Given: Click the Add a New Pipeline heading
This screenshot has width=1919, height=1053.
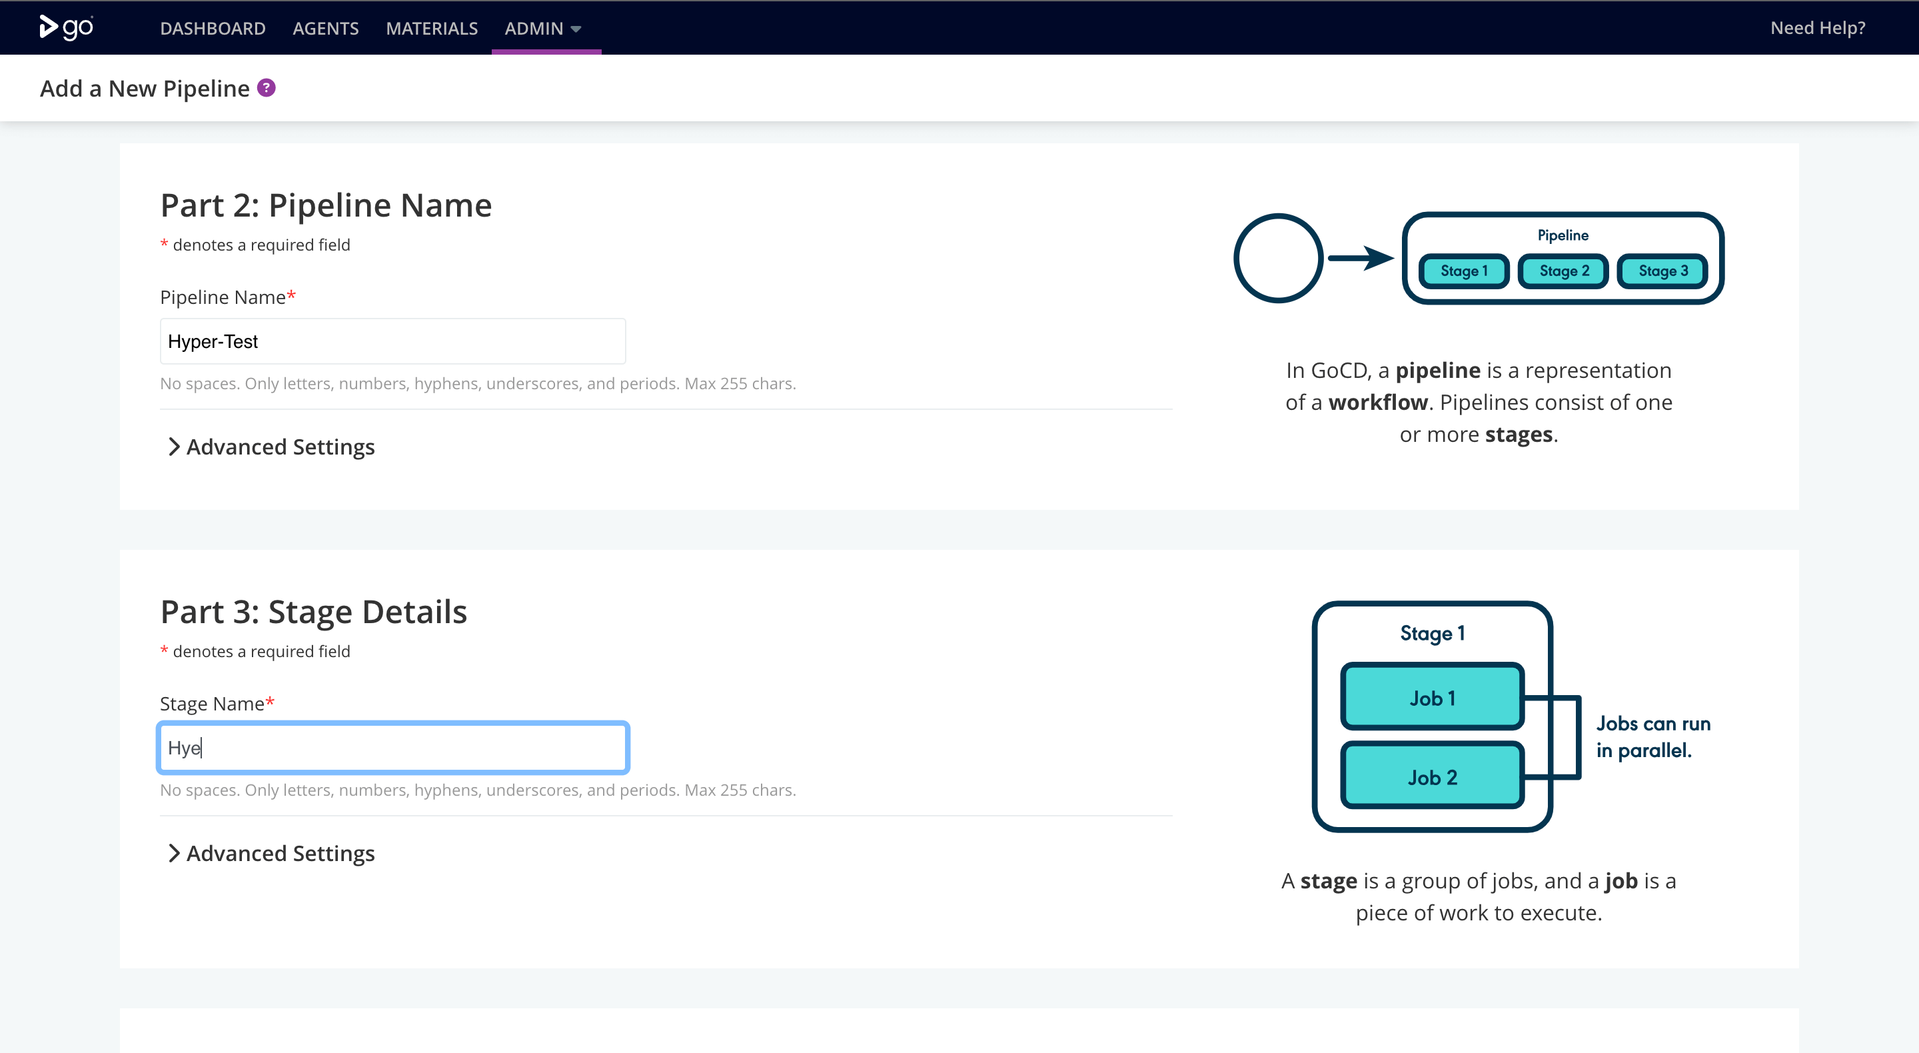Looking at the screenshot, I should (x=145, y=89).
